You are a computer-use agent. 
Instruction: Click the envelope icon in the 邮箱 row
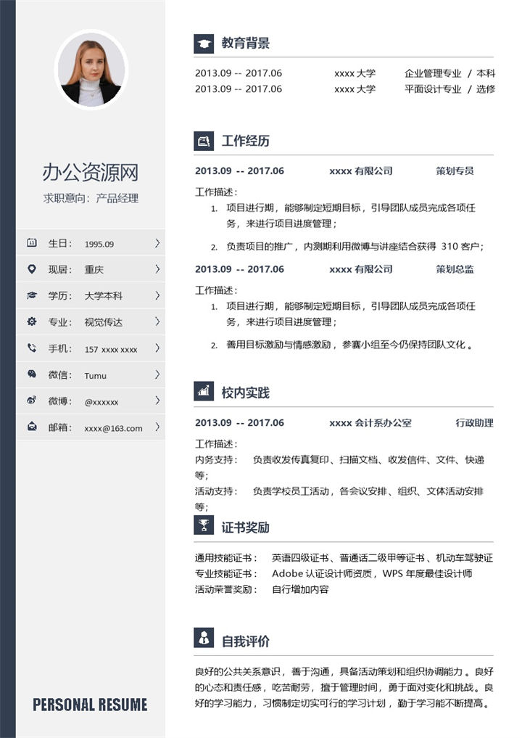coord(31,427)
